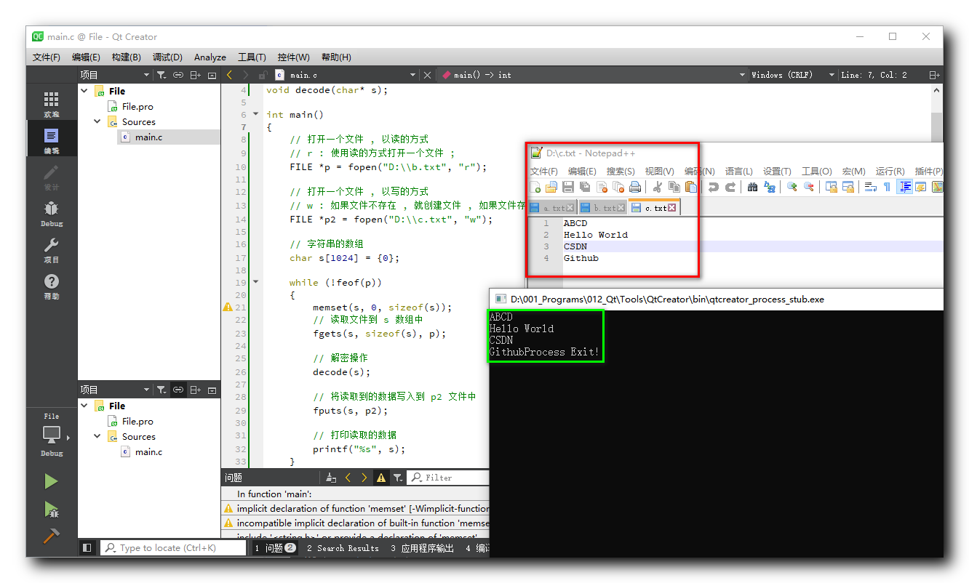
Task: Click the Save icon in Notepad++ toolbar
Action: click(568, 187)
